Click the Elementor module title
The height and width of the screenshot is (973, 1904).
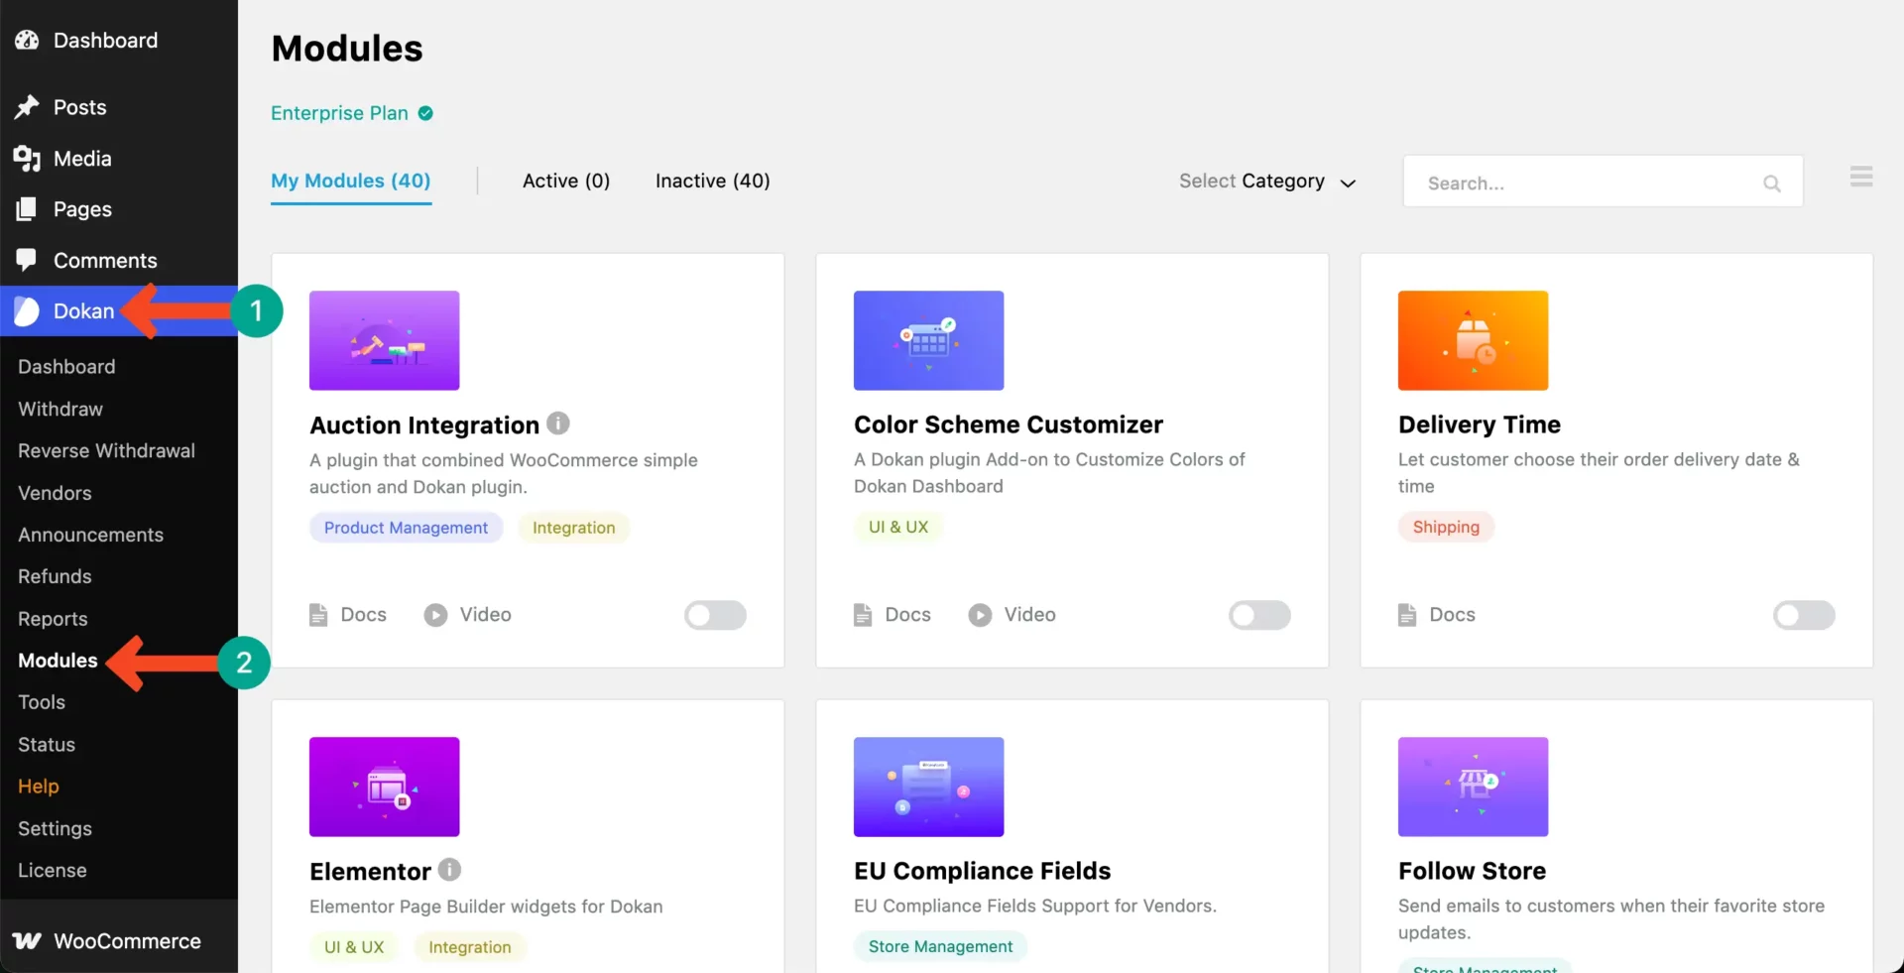[370, 871]
